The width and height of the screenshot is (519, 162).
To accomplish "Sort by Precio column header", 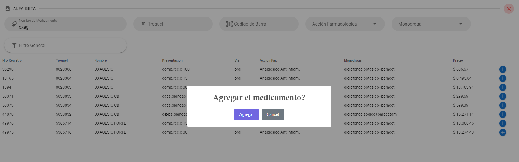I will pos(458,60).
